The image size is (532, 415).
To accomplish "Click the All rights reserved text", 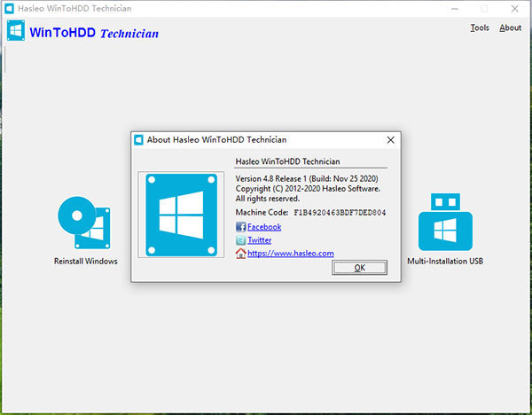I will [x=268, y=199].
